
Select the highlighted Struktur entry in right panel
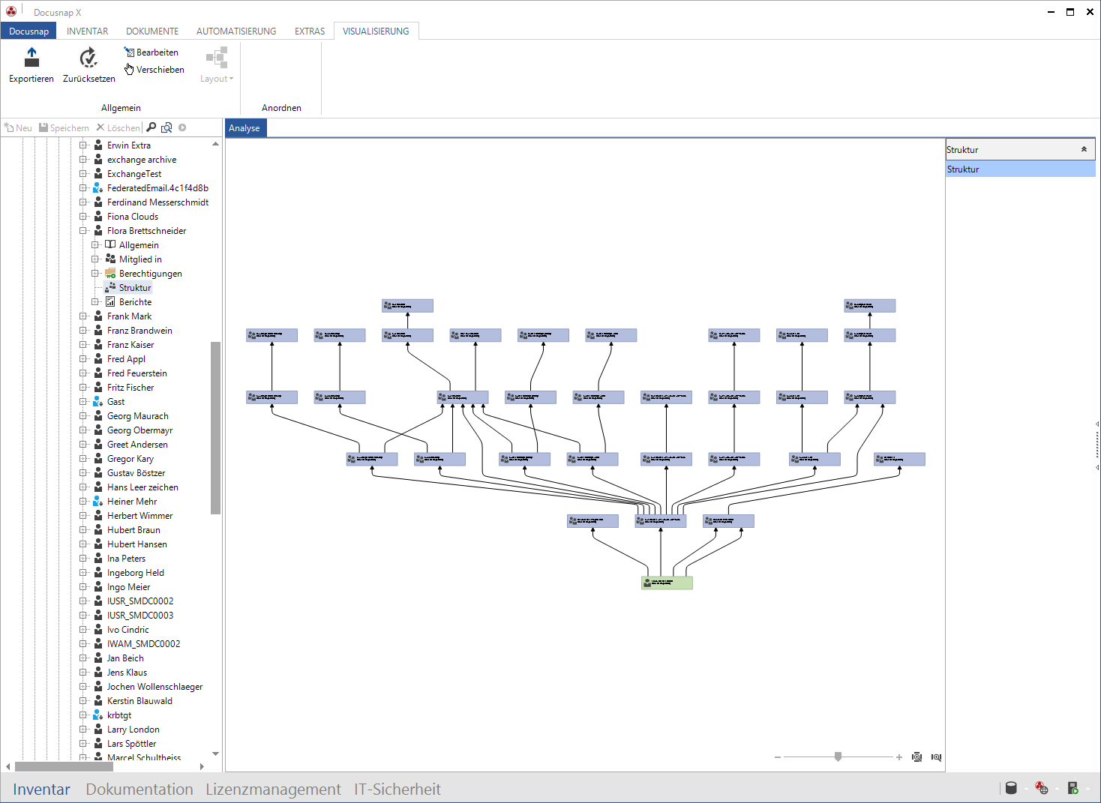1020,169
